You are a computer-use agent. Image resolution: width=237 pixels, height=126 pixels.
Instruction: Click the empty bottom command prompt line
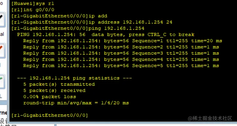(x=50, y=115)
